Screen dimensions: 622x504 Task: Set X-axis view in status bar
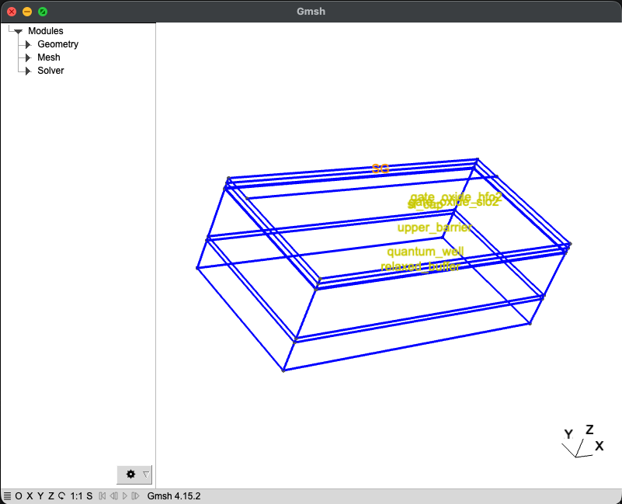tap(30, 496)
